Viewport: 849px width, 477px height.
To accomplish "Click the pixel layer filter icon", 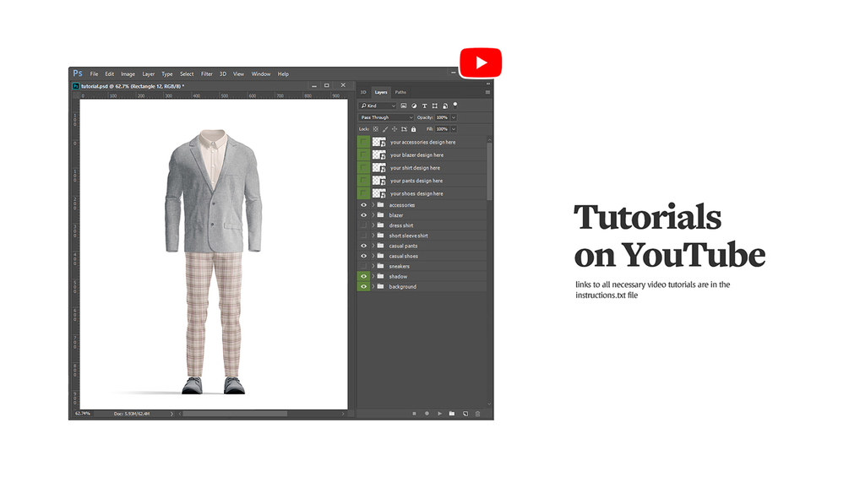I will (x=404, y=106).
